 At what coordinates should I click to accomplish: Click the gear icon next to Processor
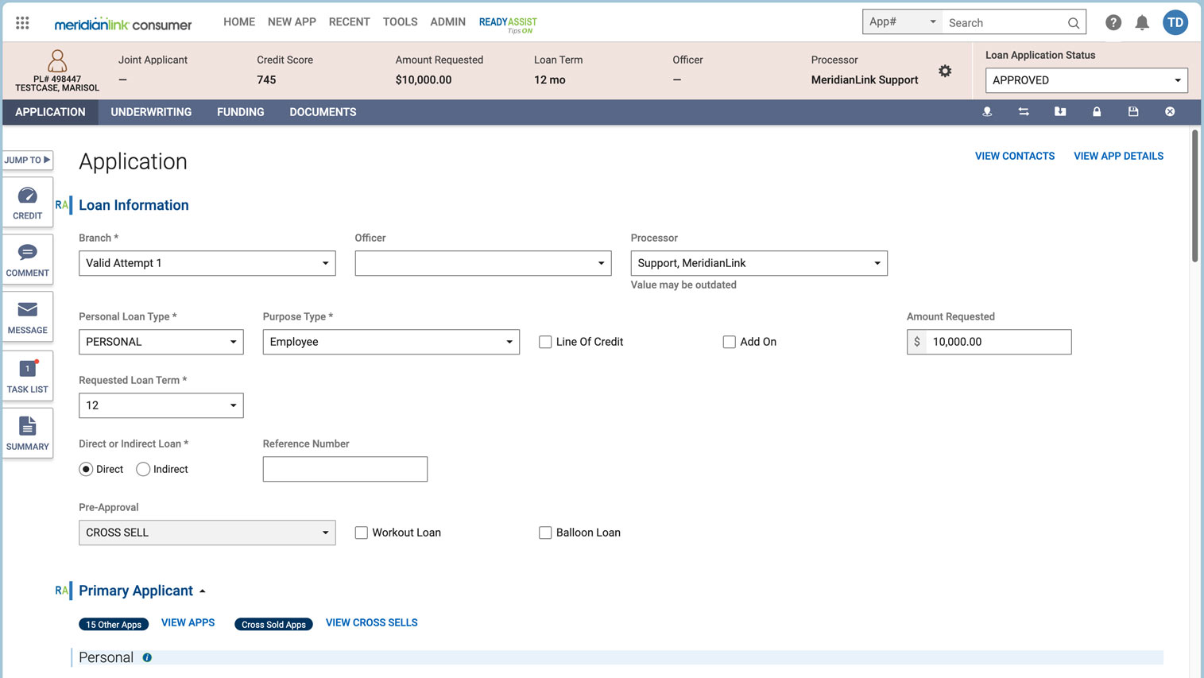945,70
